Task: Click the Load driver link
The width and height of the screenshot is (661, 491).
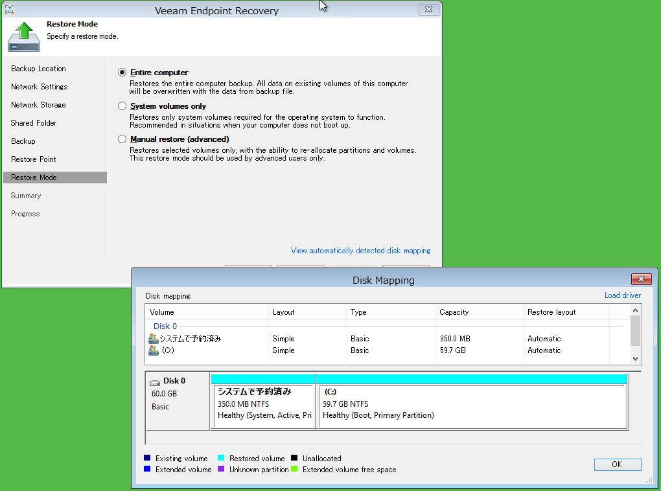Action: 622,295
